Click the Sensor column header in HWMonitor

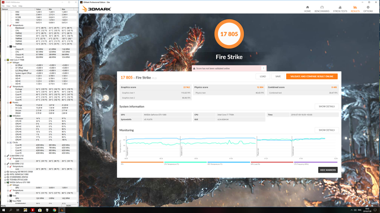[18, 9]
